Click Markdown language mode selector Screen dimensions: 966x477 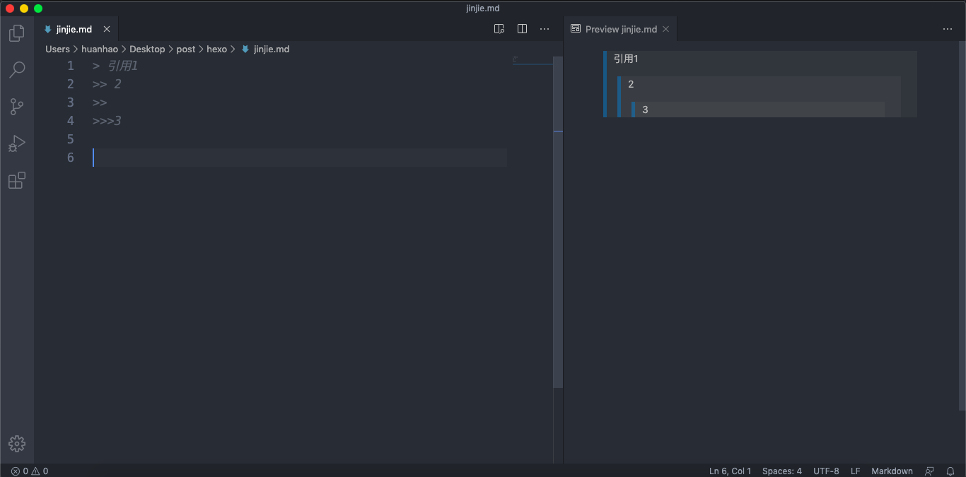pyautogui.click(x=892, y=471)
